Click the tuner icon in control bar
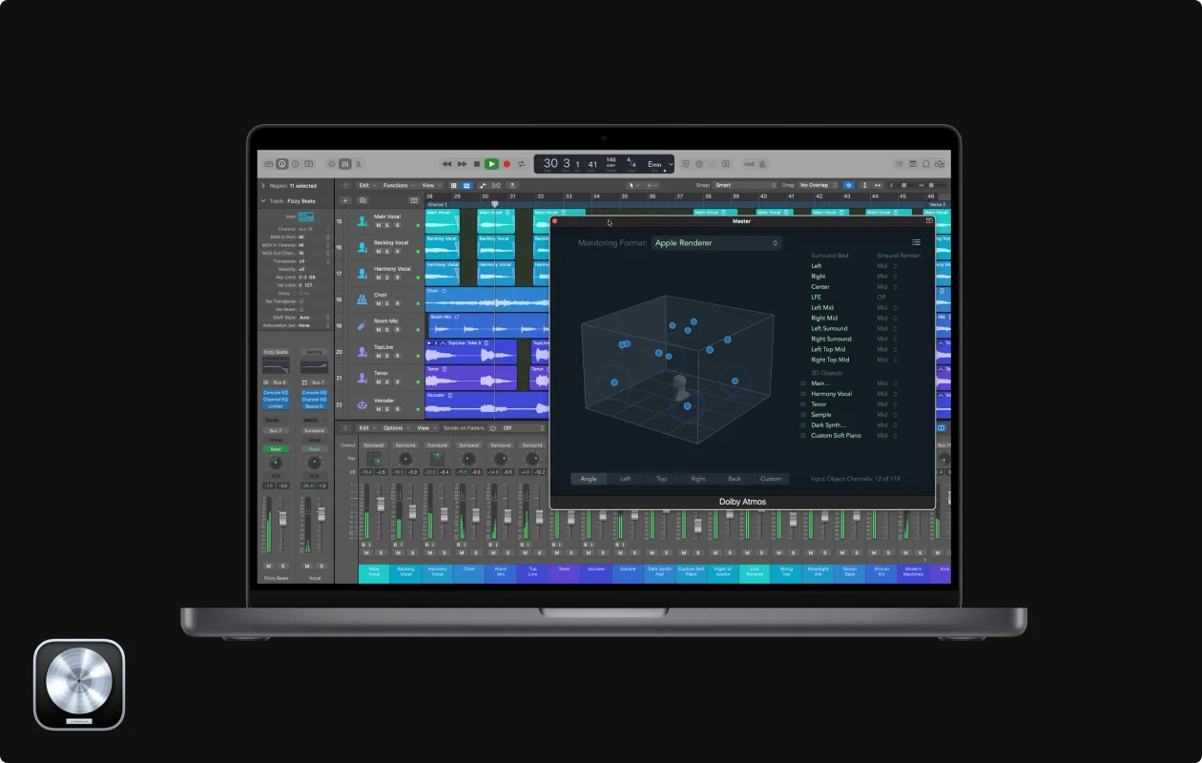Viewport: 1202px width, 763px height. [x=713, y=164]
